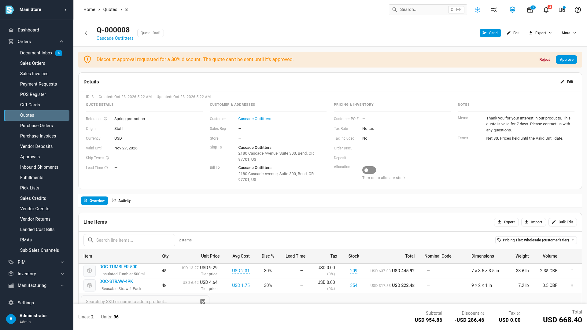Click the Search line items field
This screenshot has width=587, height=330.
(129, 240)
